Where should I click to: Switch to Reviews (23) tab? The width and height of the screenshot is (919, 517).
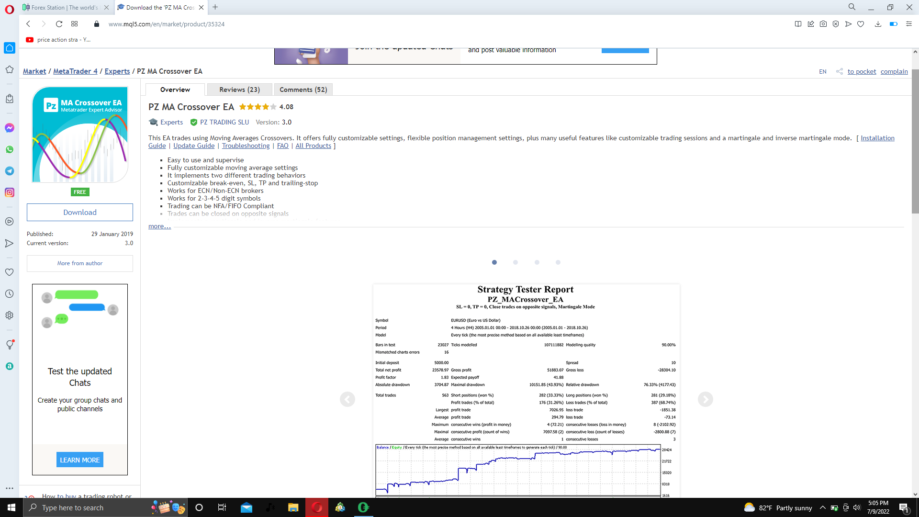coord(239,90)
